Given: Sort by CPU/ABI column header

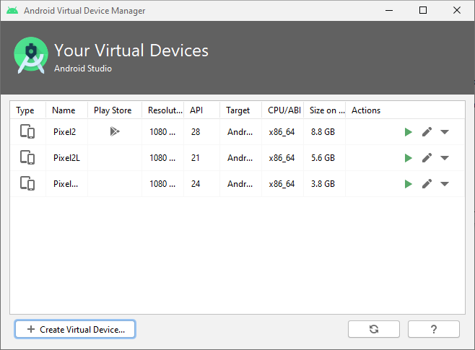Looking at the screenshot, I should point(283,110).
